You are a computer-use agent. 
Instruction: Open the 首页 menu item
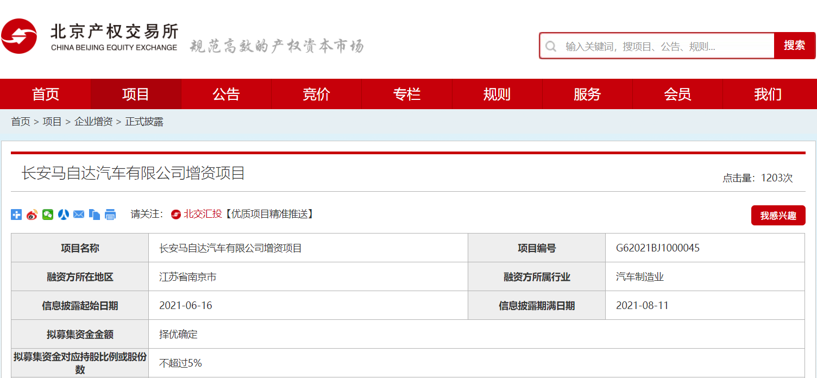click(x=46, y=94)
